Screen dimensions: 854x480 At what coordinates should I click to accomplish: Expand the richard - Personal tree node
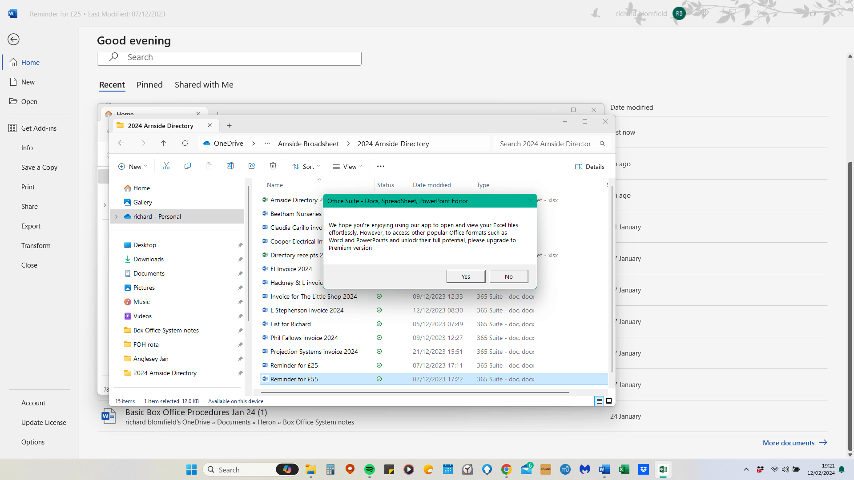[x=117, y=216]
